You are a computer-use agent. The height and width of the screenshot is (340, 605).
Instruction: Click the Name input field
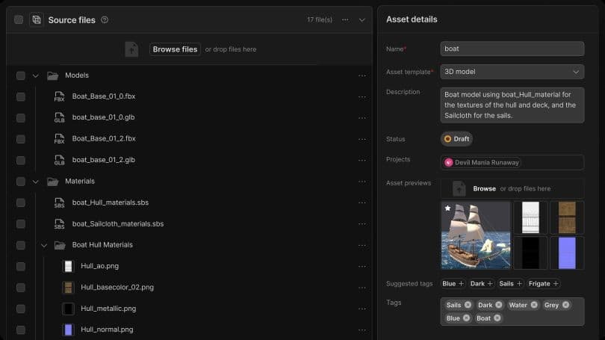click(x=512, y=49)
